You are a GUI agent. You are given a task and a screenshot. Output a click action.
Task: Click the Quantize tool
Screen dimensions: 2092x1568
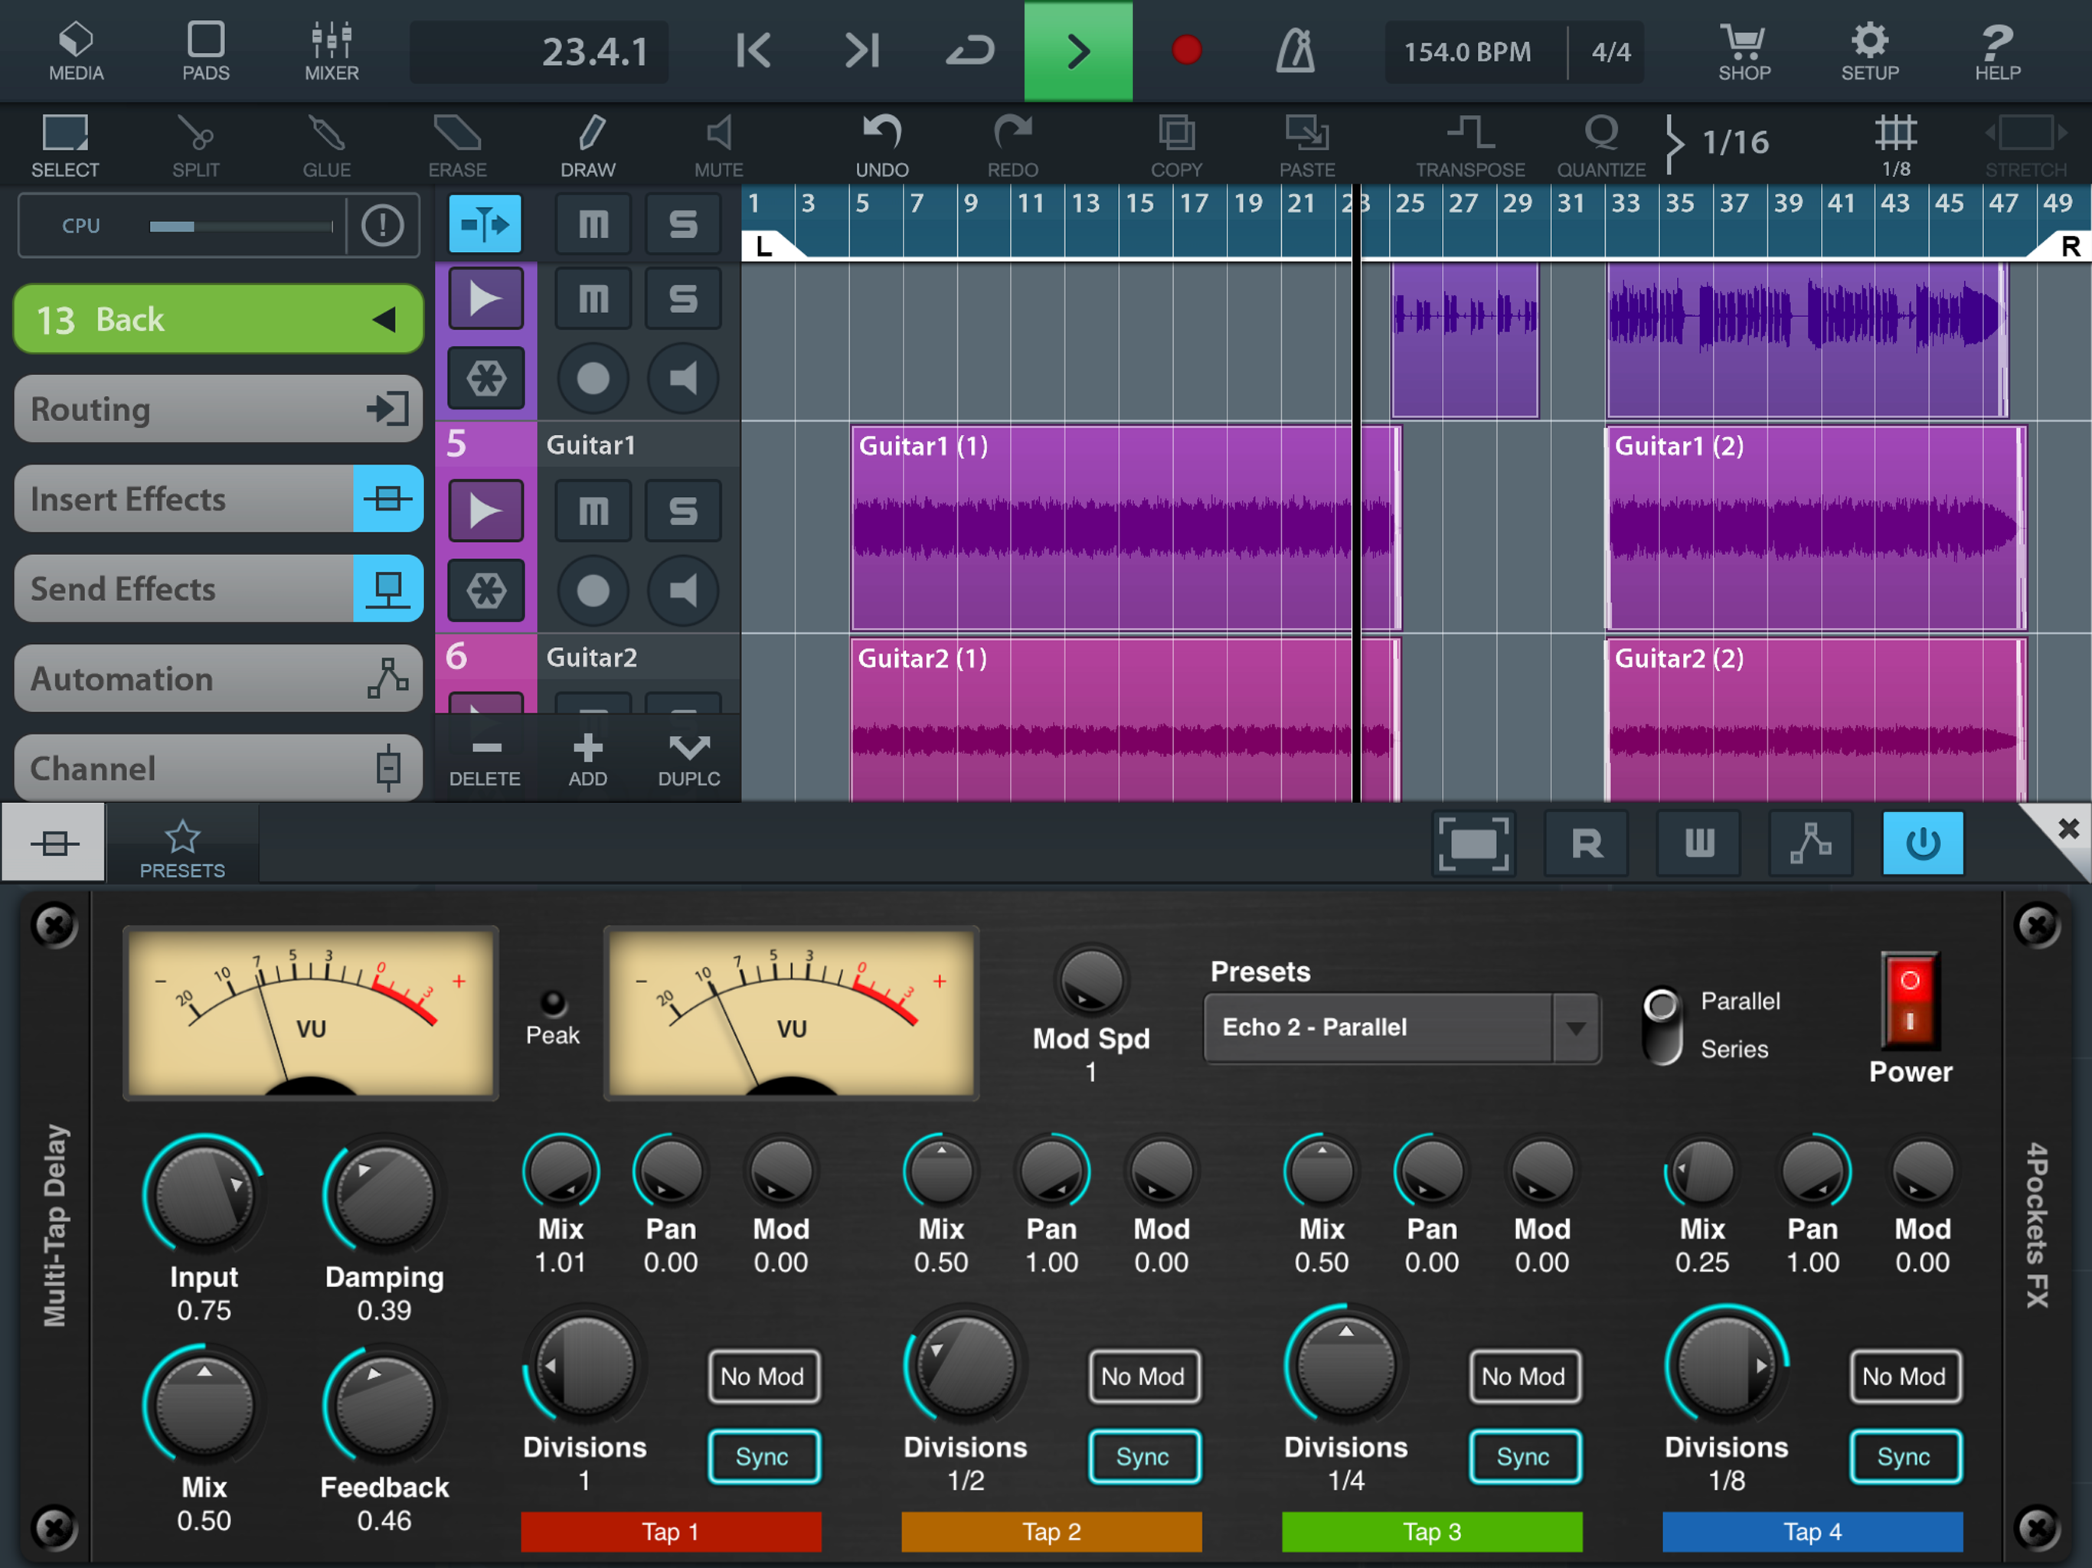coord(1601,144)
